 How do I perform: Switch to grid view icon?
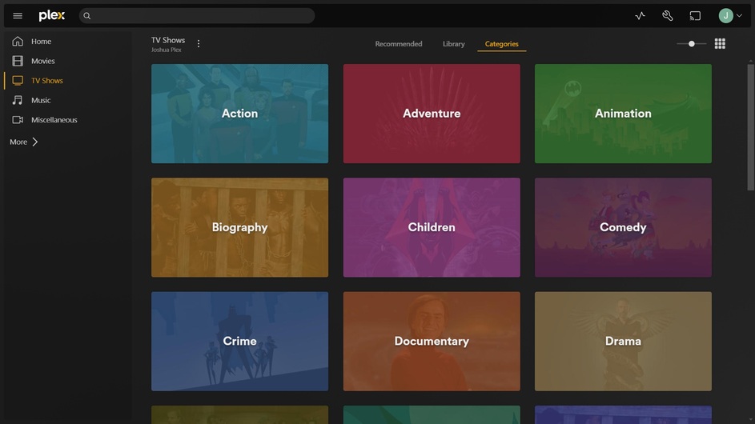point(720,44)
